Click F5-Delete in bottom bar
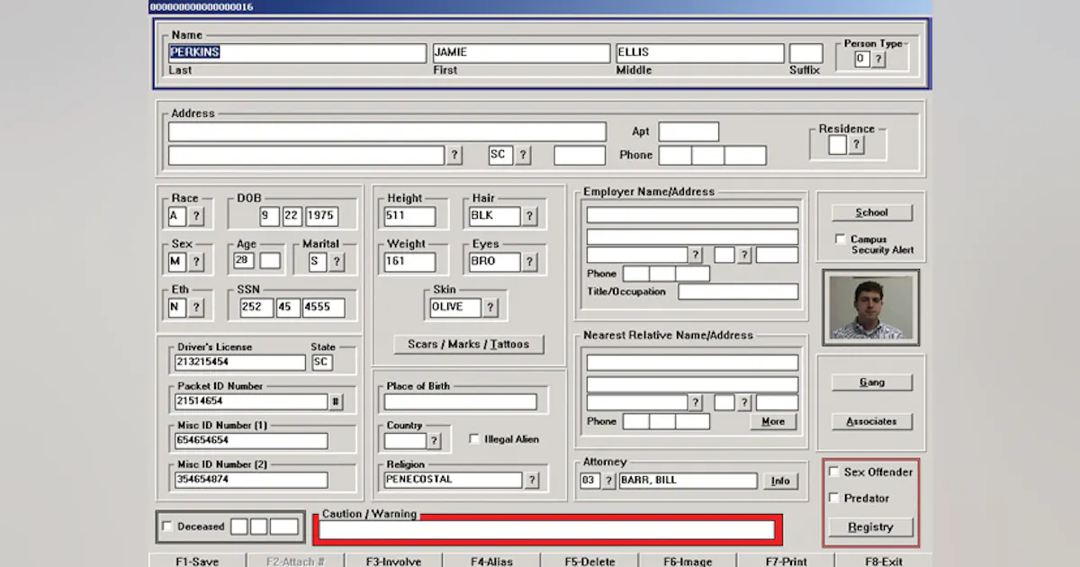Screen dimensions: 1080x567 [589, 561]
